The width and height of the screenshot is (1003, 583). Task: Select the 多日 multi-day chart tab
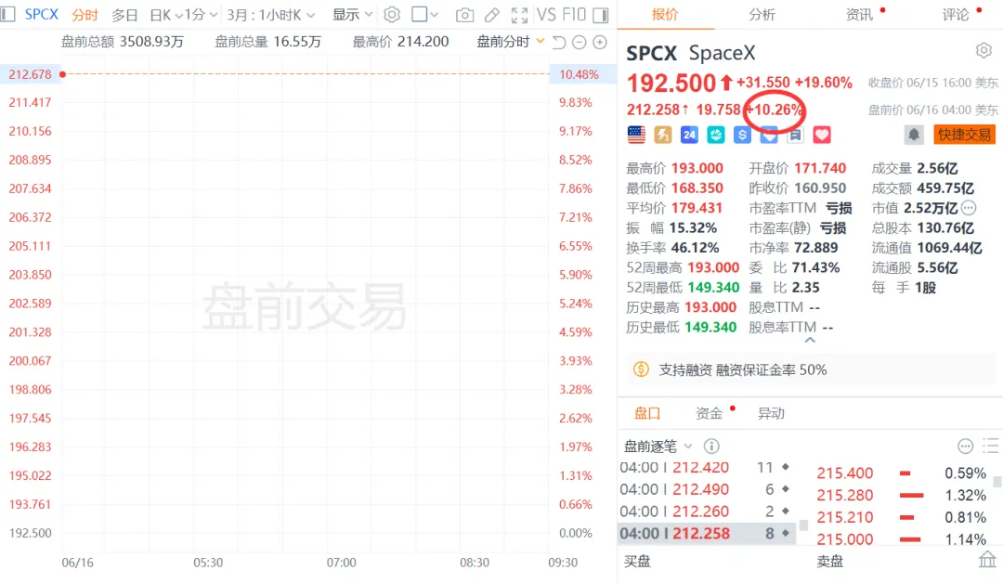(124, 15)
